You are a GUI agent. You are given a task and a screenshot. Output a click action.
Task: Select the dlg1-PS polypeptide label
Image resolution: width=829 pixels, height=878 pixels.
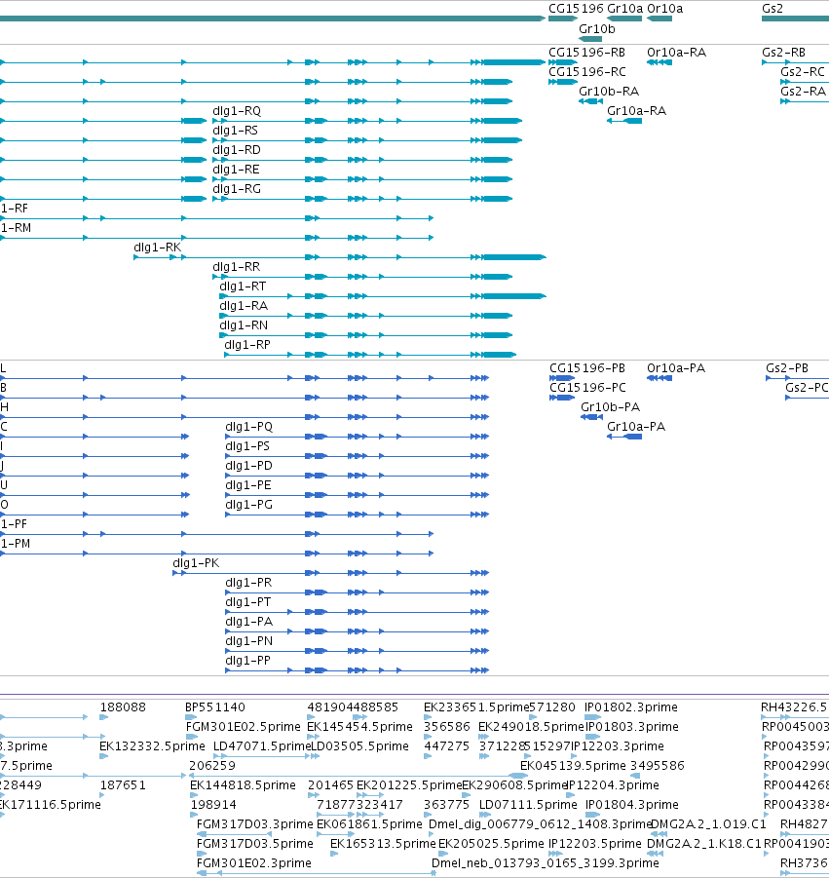(246, 445)
